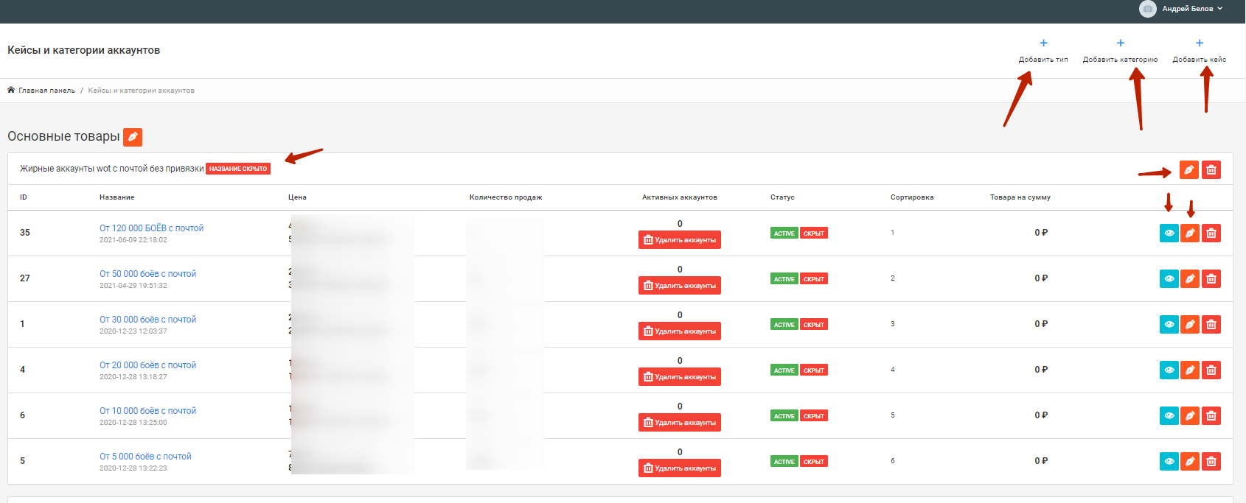This screenshot has height=503, width=1246.
Task: Edit the От 30 000 боёв item
Action: coord(1190,325)
